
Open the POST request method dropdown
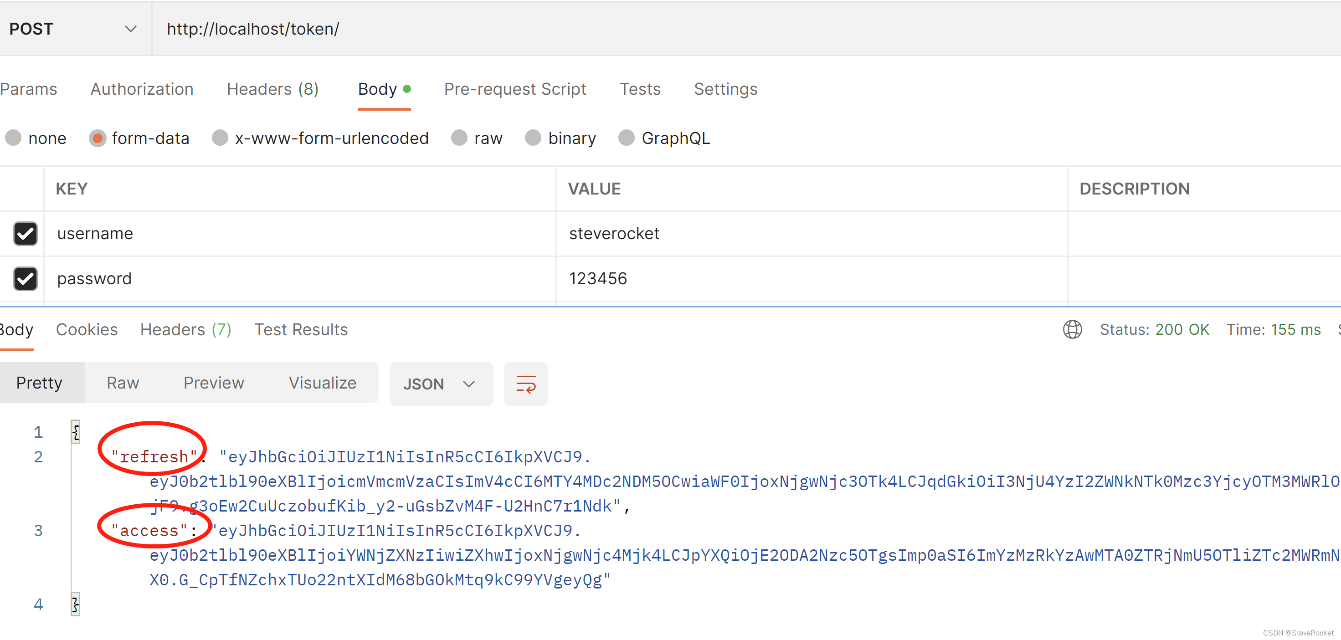[x=130, y=29]
